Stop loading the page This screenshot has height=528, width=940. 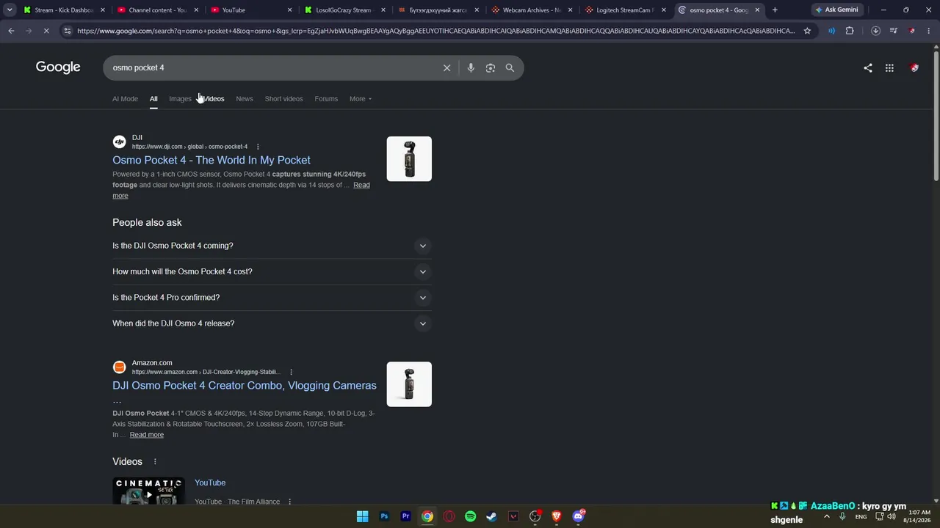point(46,31)
